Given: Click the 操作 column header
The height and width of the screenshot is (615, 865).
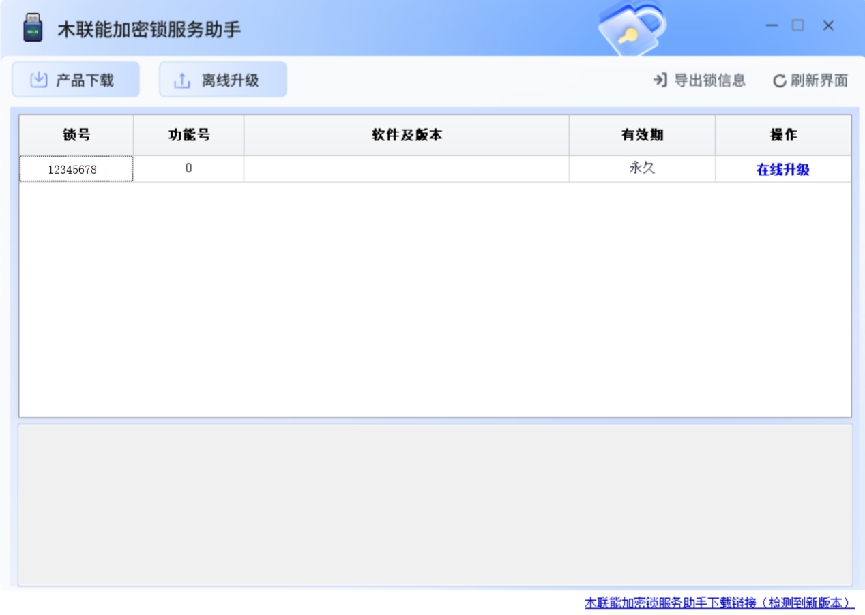Looking at the screenshot, I should (783, 135).
